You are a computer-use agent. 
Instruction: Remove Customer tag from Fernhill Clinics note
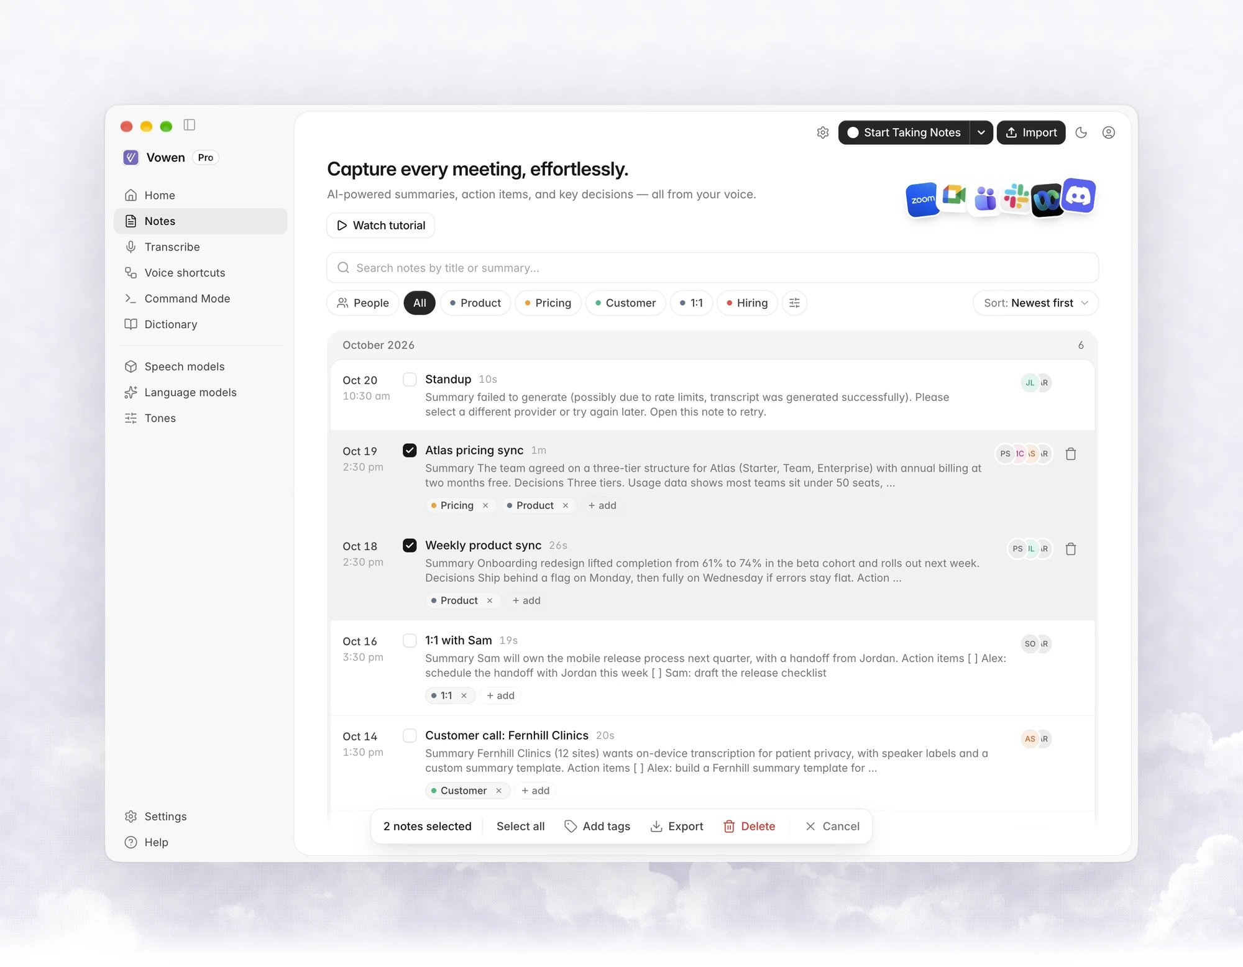click(x=498, y=791)
